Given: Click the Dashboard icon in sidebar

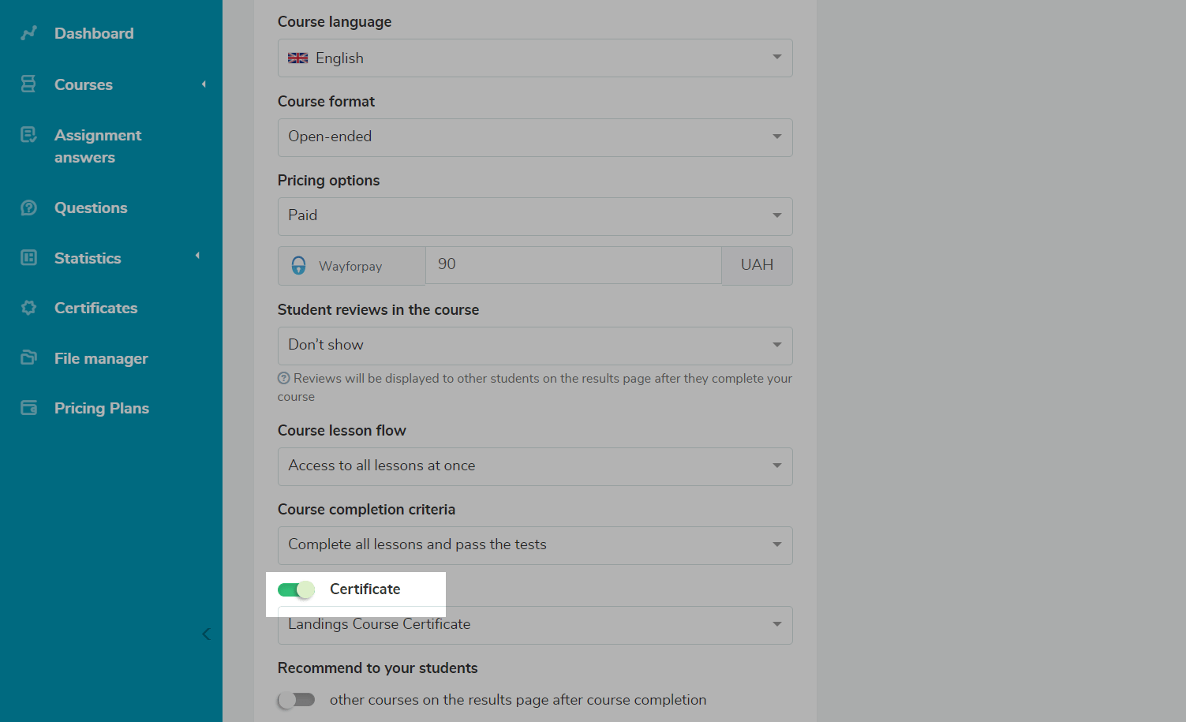Looking at the screenshot, I should (x=29, y=33).
